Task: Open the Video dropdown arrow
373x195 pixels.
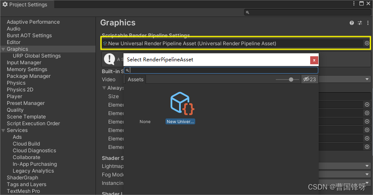Action: tap(367, 79)
